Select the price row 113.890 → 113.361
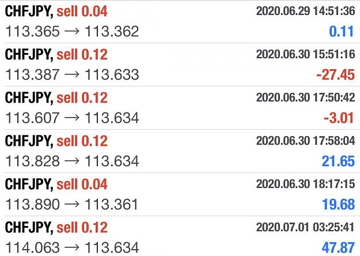Viewport: 360px width, 256px height. (x=71, y=204)
